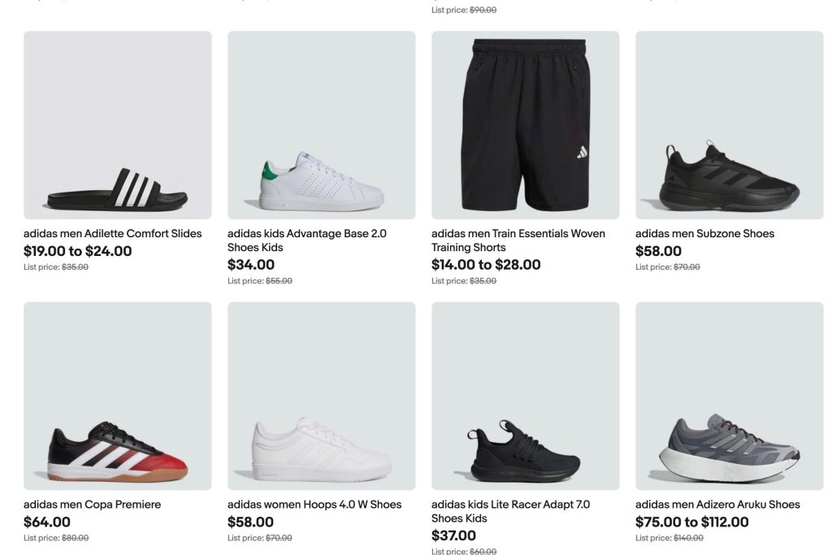
Task: Follow the "Train Essentials Woven Training Shorts" link
Action: click(x=518, y=240)
